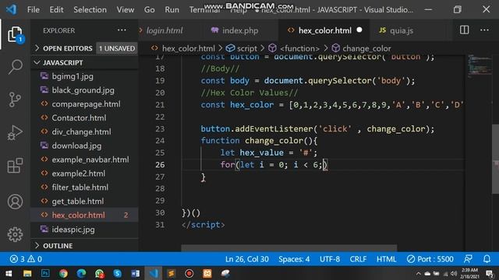Change encoding via UTF-8
Image resolution: width=499 pixels, height=280 pixels.
tap(330, 259)
